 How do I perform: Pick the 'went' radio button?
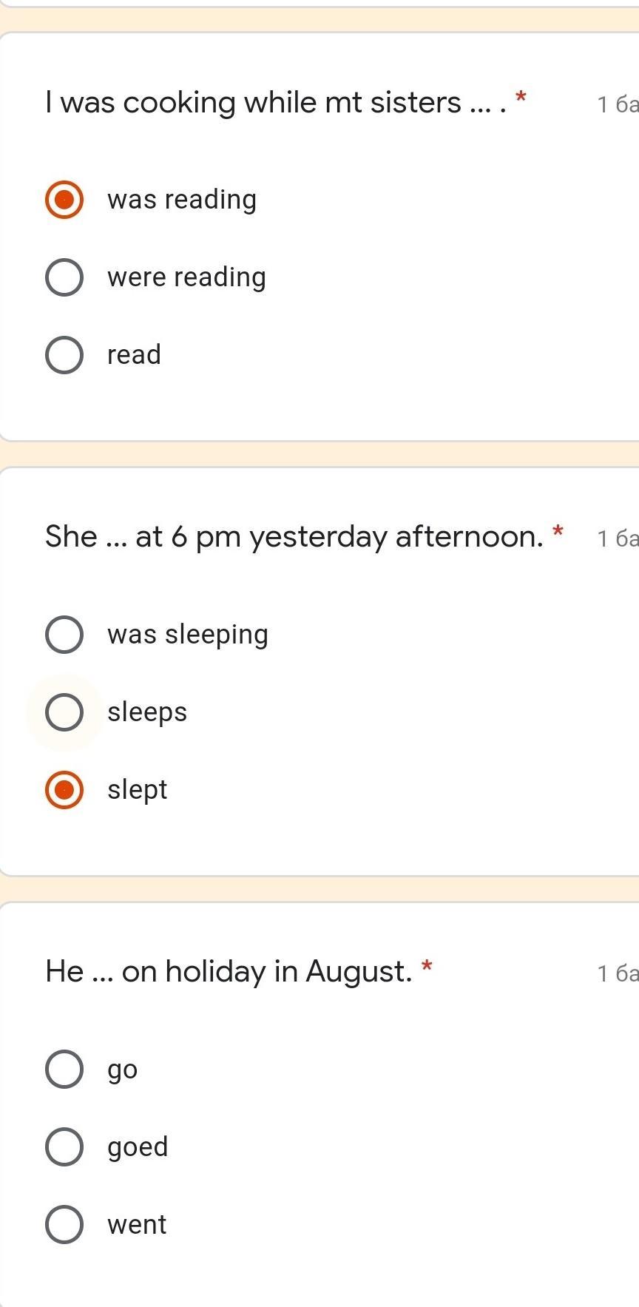[64, 1225]
